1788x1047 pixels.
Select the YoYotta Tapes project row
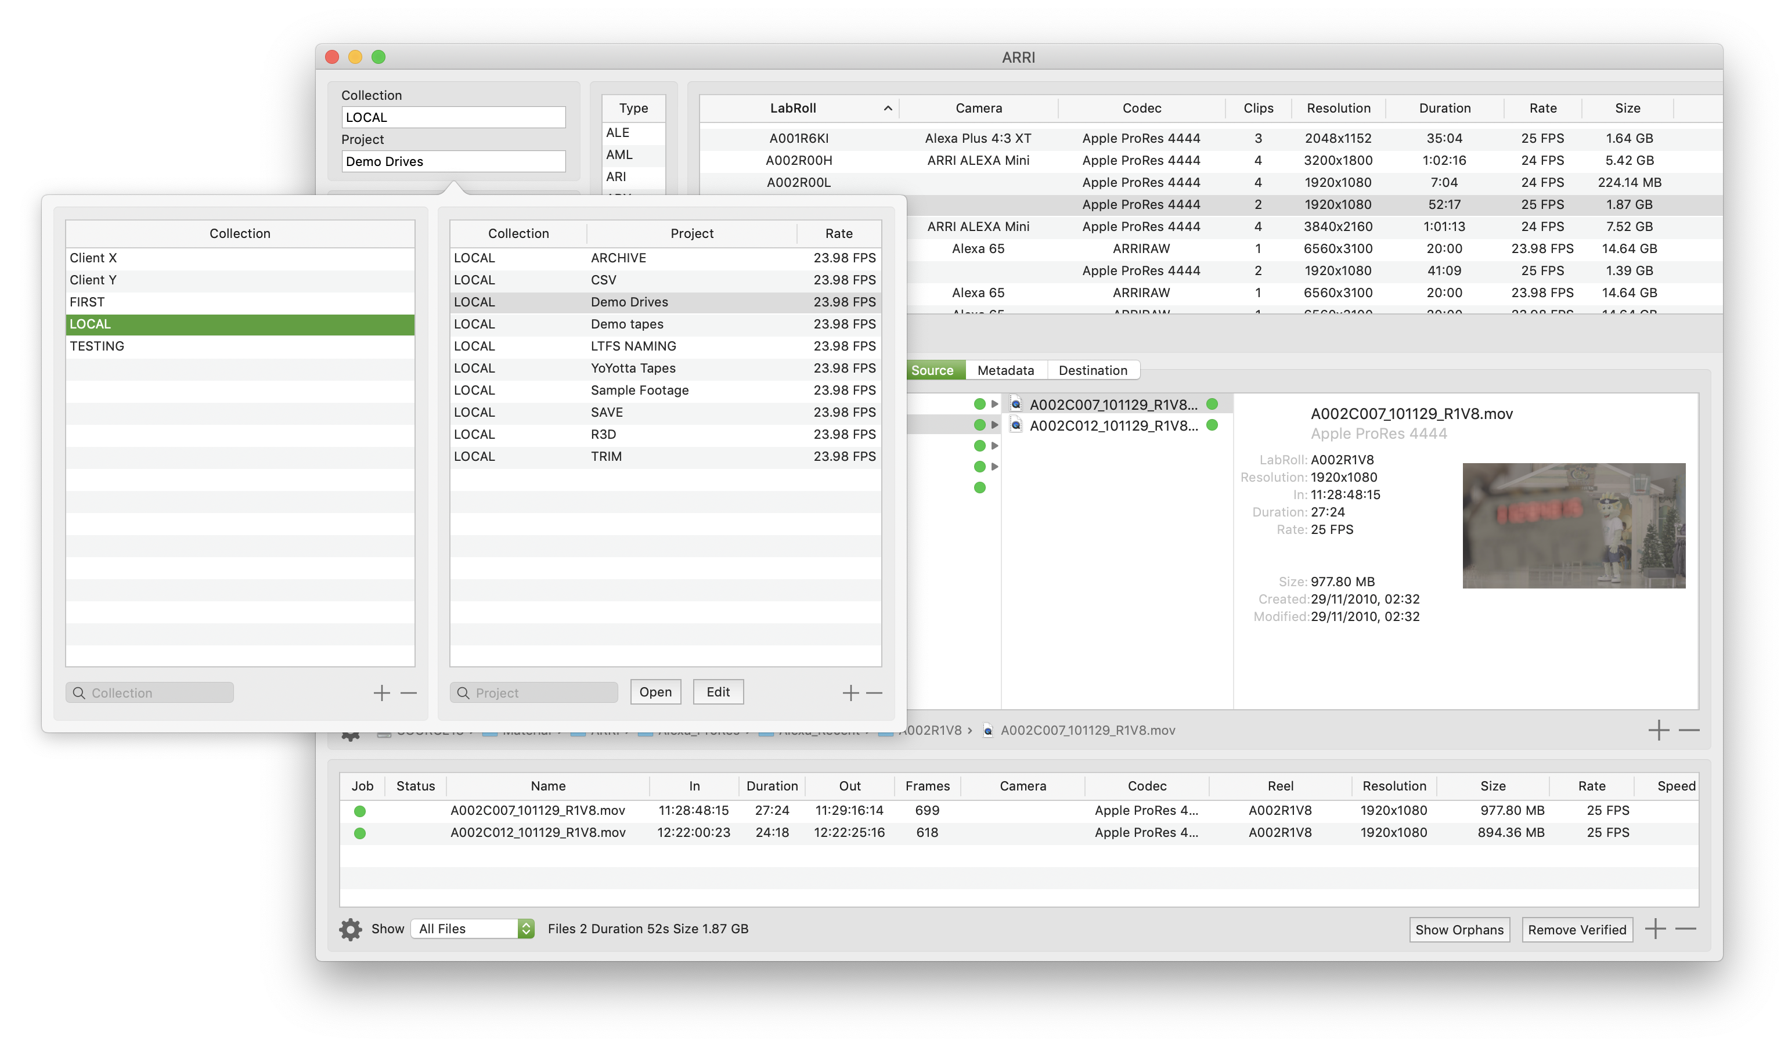click(665, 368)
